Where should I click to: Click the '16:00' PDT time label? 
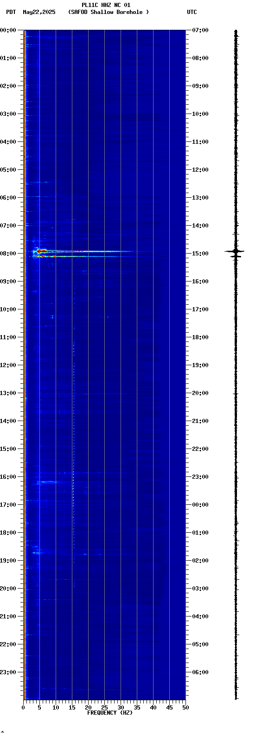point(8,477)
